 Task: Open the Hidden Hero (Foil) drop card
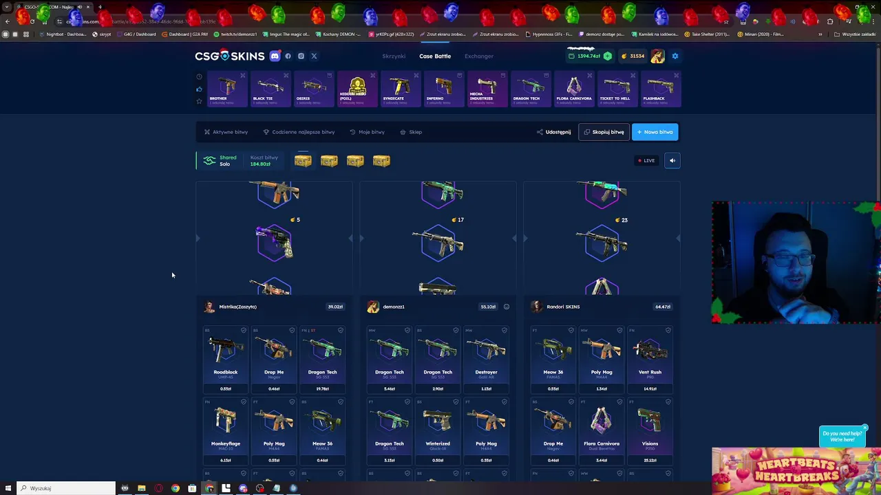pos(357,89)
